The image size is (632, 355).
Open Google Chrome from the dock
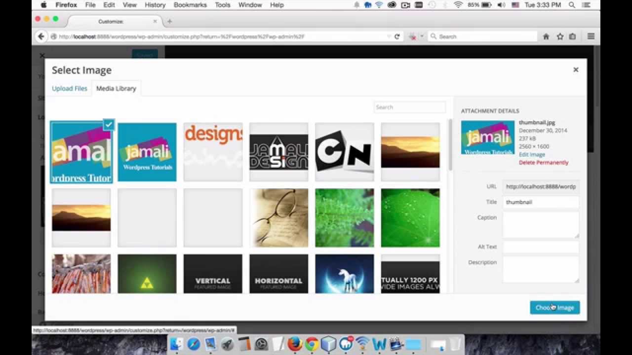coord(311,344)
